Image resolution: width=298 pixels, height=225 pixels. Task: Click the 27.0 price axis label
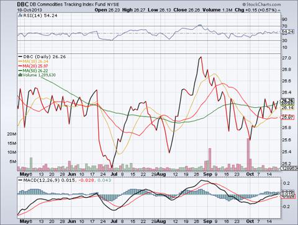click(286, 58)
